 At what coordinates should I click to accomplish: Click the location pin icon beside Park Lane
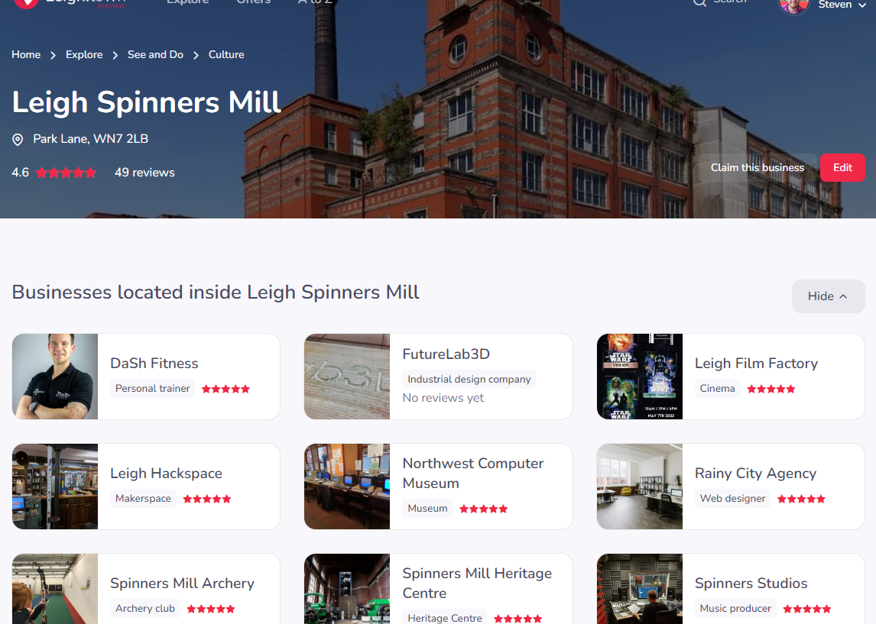click(x=18, y=140)
